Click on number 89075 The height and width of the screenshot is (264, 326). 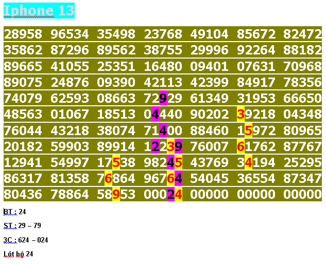[x=23, y=82]
